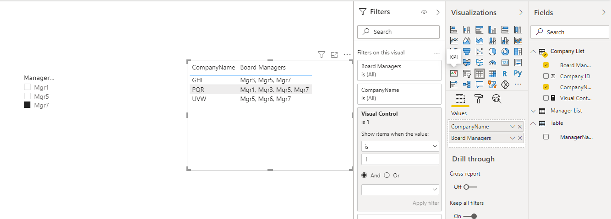Select the Stacked column chart visual
The image size is (611, 219).
pyautogui.click(x=467, y=30)
